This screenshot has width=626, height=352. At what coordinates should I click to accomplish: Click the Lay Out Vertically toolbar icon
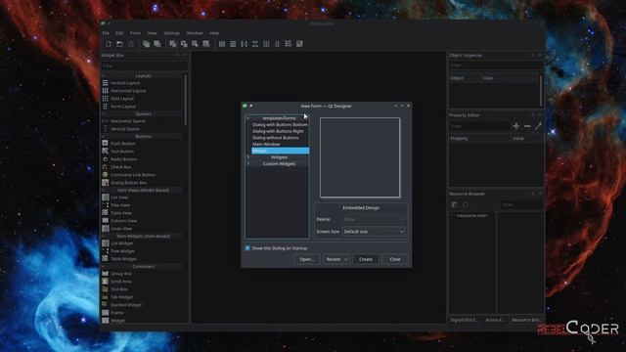[233, 44]
